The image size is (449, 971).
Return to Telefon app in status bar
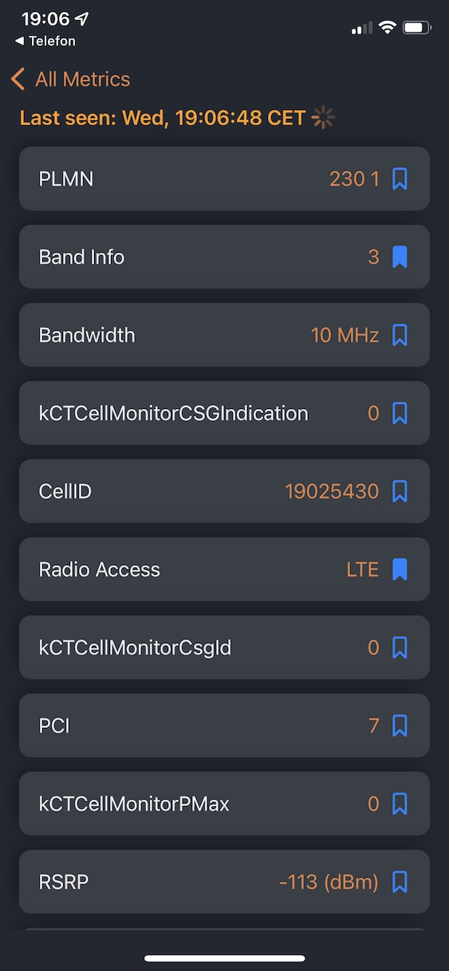tap(45, 41)
